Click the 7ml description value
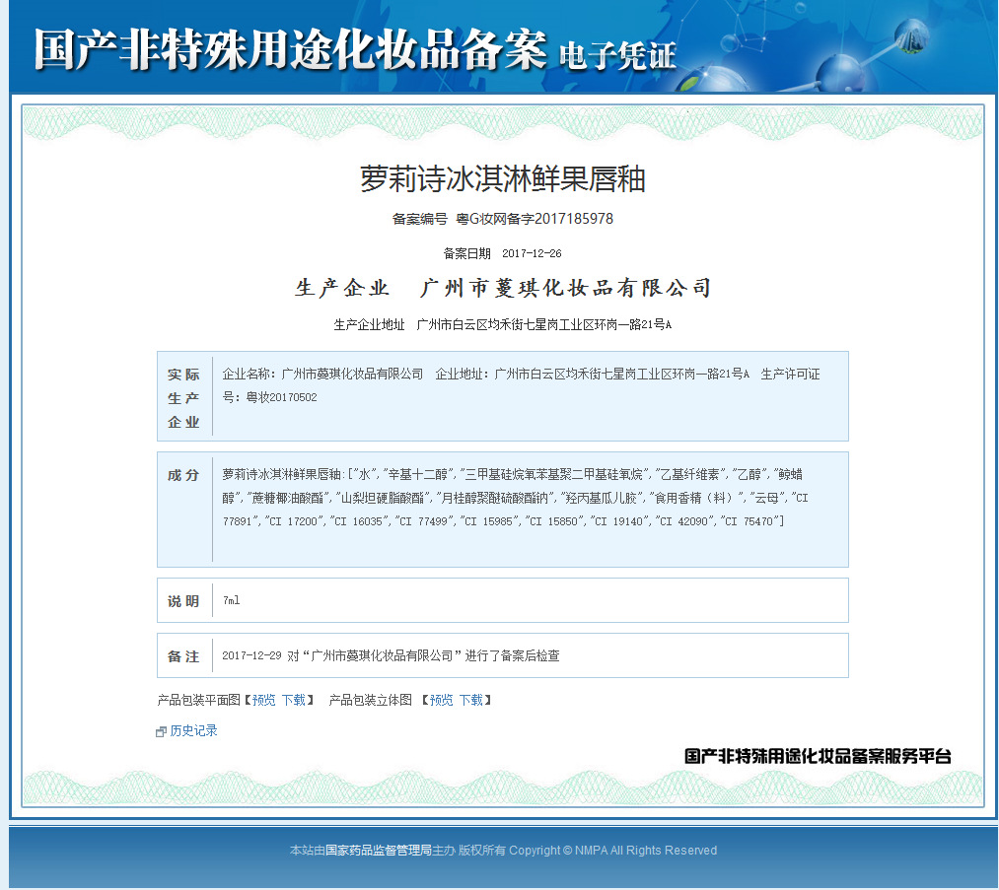Image resolution: width=999 pixels, height=890 pixels. coord(232,600)
